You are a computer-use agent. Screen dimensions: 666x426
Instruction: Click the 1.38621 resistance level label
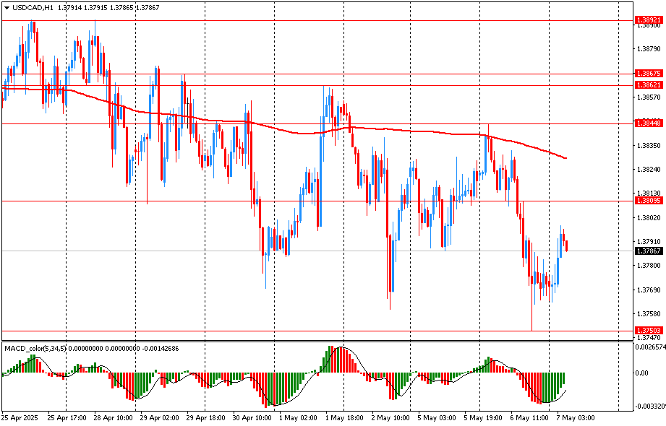click(x=648, y=85)
